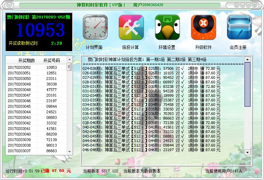Viewport: 264px width, 180px height.
Task: Open the 计划界面 clock icon
Action: click(x=95, y=27)
